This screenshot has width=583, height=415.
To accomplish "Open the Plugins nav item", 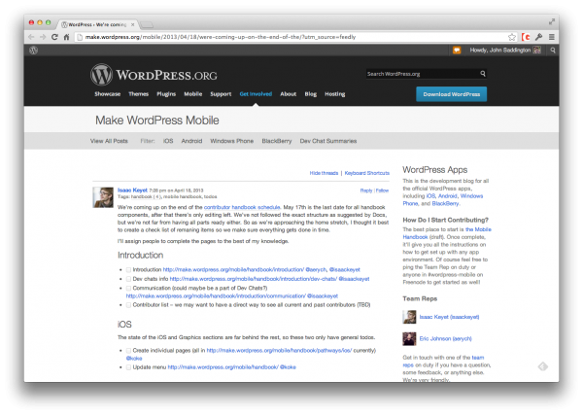I will coord(166,94).
